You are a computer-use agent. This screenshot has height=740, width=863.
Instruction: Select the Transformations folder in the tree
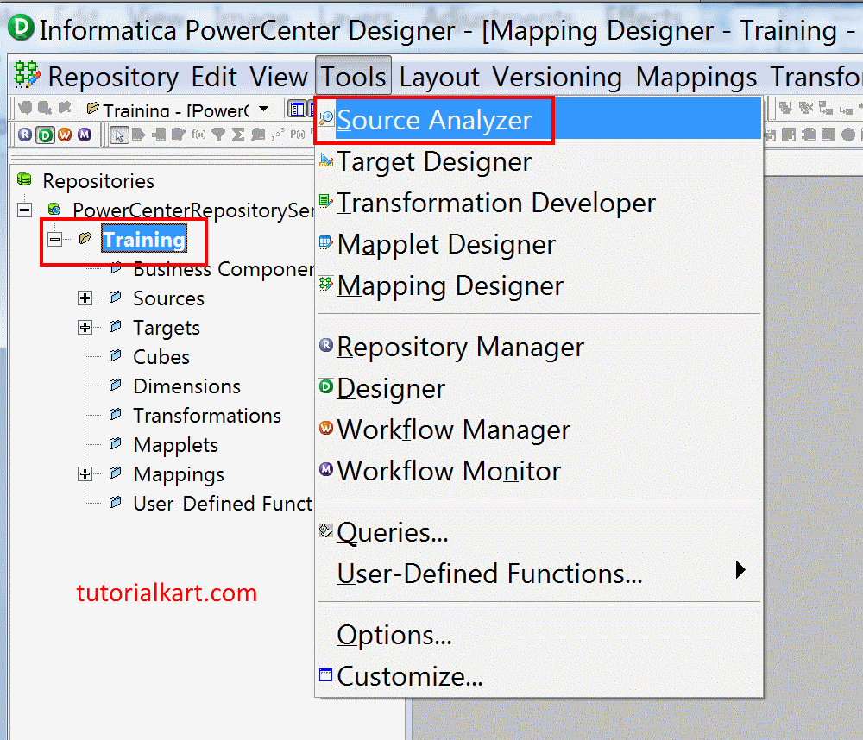207,416
